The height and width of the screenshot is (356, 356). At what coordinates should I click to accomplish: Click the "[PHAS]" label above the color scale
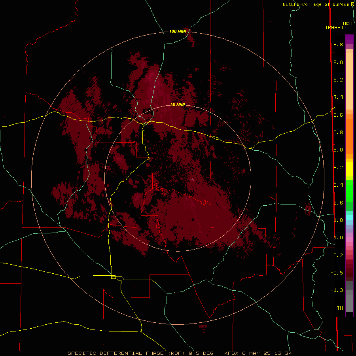click(x=334, y=28)
